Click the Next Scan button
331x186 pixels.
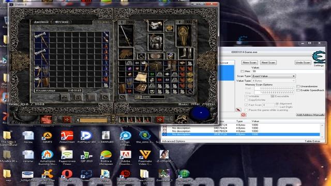coord(268,63)
